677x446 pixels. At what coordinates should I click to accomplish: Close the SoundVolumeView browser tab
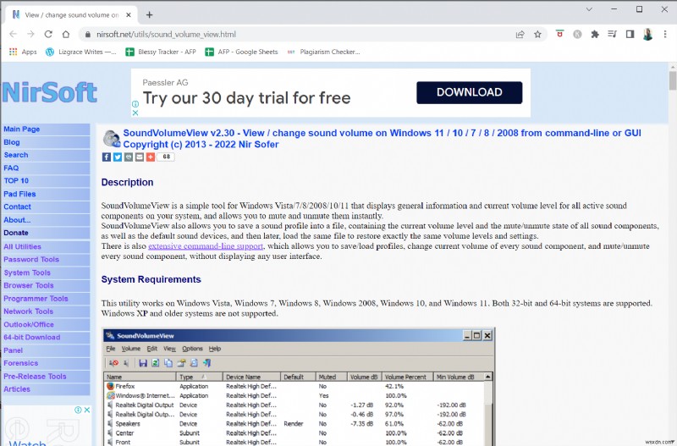coord(129,14)
